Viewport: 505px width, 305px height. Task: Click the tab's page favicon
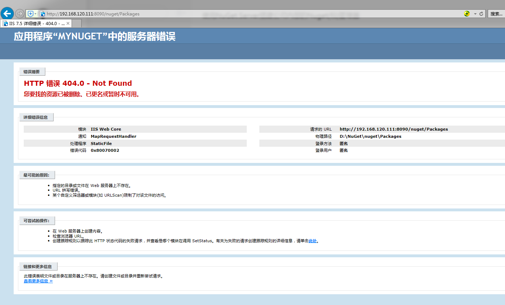click(5, 23)
